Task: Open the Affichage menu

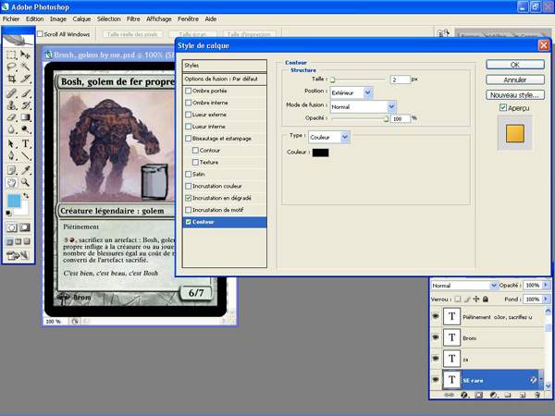Action: pos(159,19)
